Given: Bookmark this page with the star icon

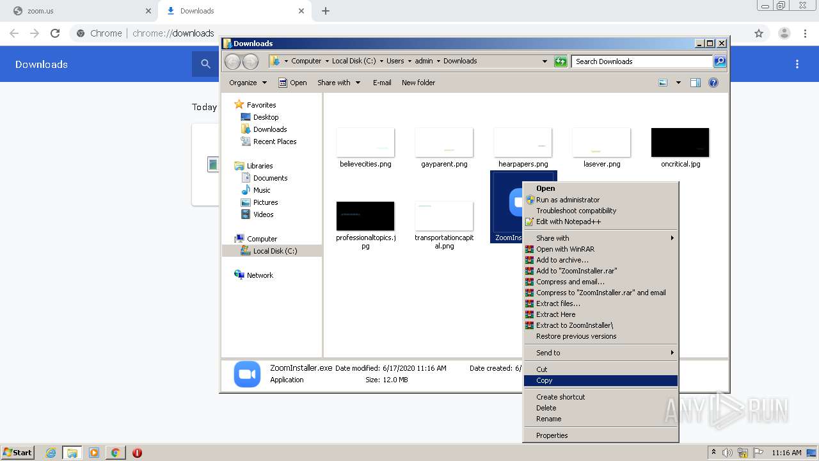Looking at the screenshot, I should tap(759, 33).
